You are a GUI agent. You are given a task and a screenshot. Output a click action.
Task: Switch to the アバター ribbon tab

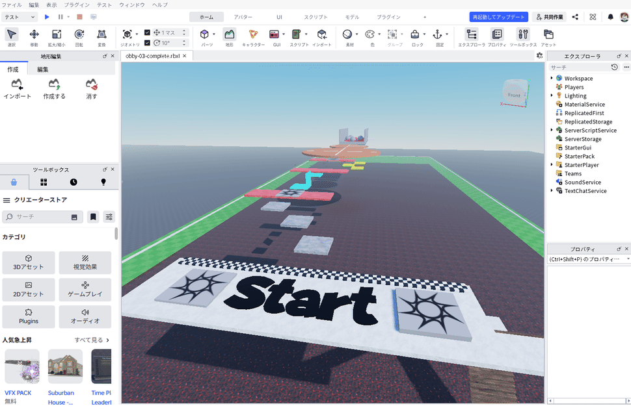click(243, 17)
